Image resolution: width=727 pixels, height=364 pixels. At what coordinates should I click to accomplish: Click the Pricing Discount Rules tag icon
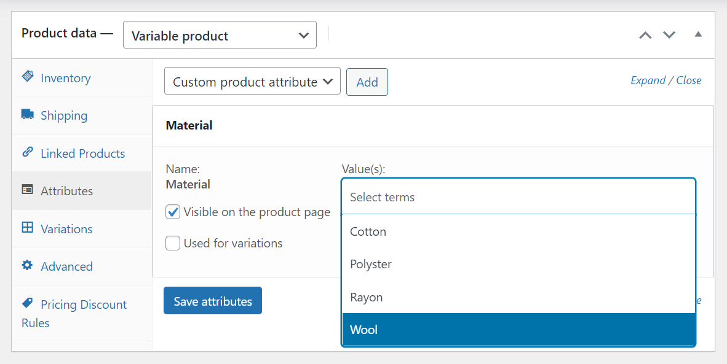click(28, 303)
